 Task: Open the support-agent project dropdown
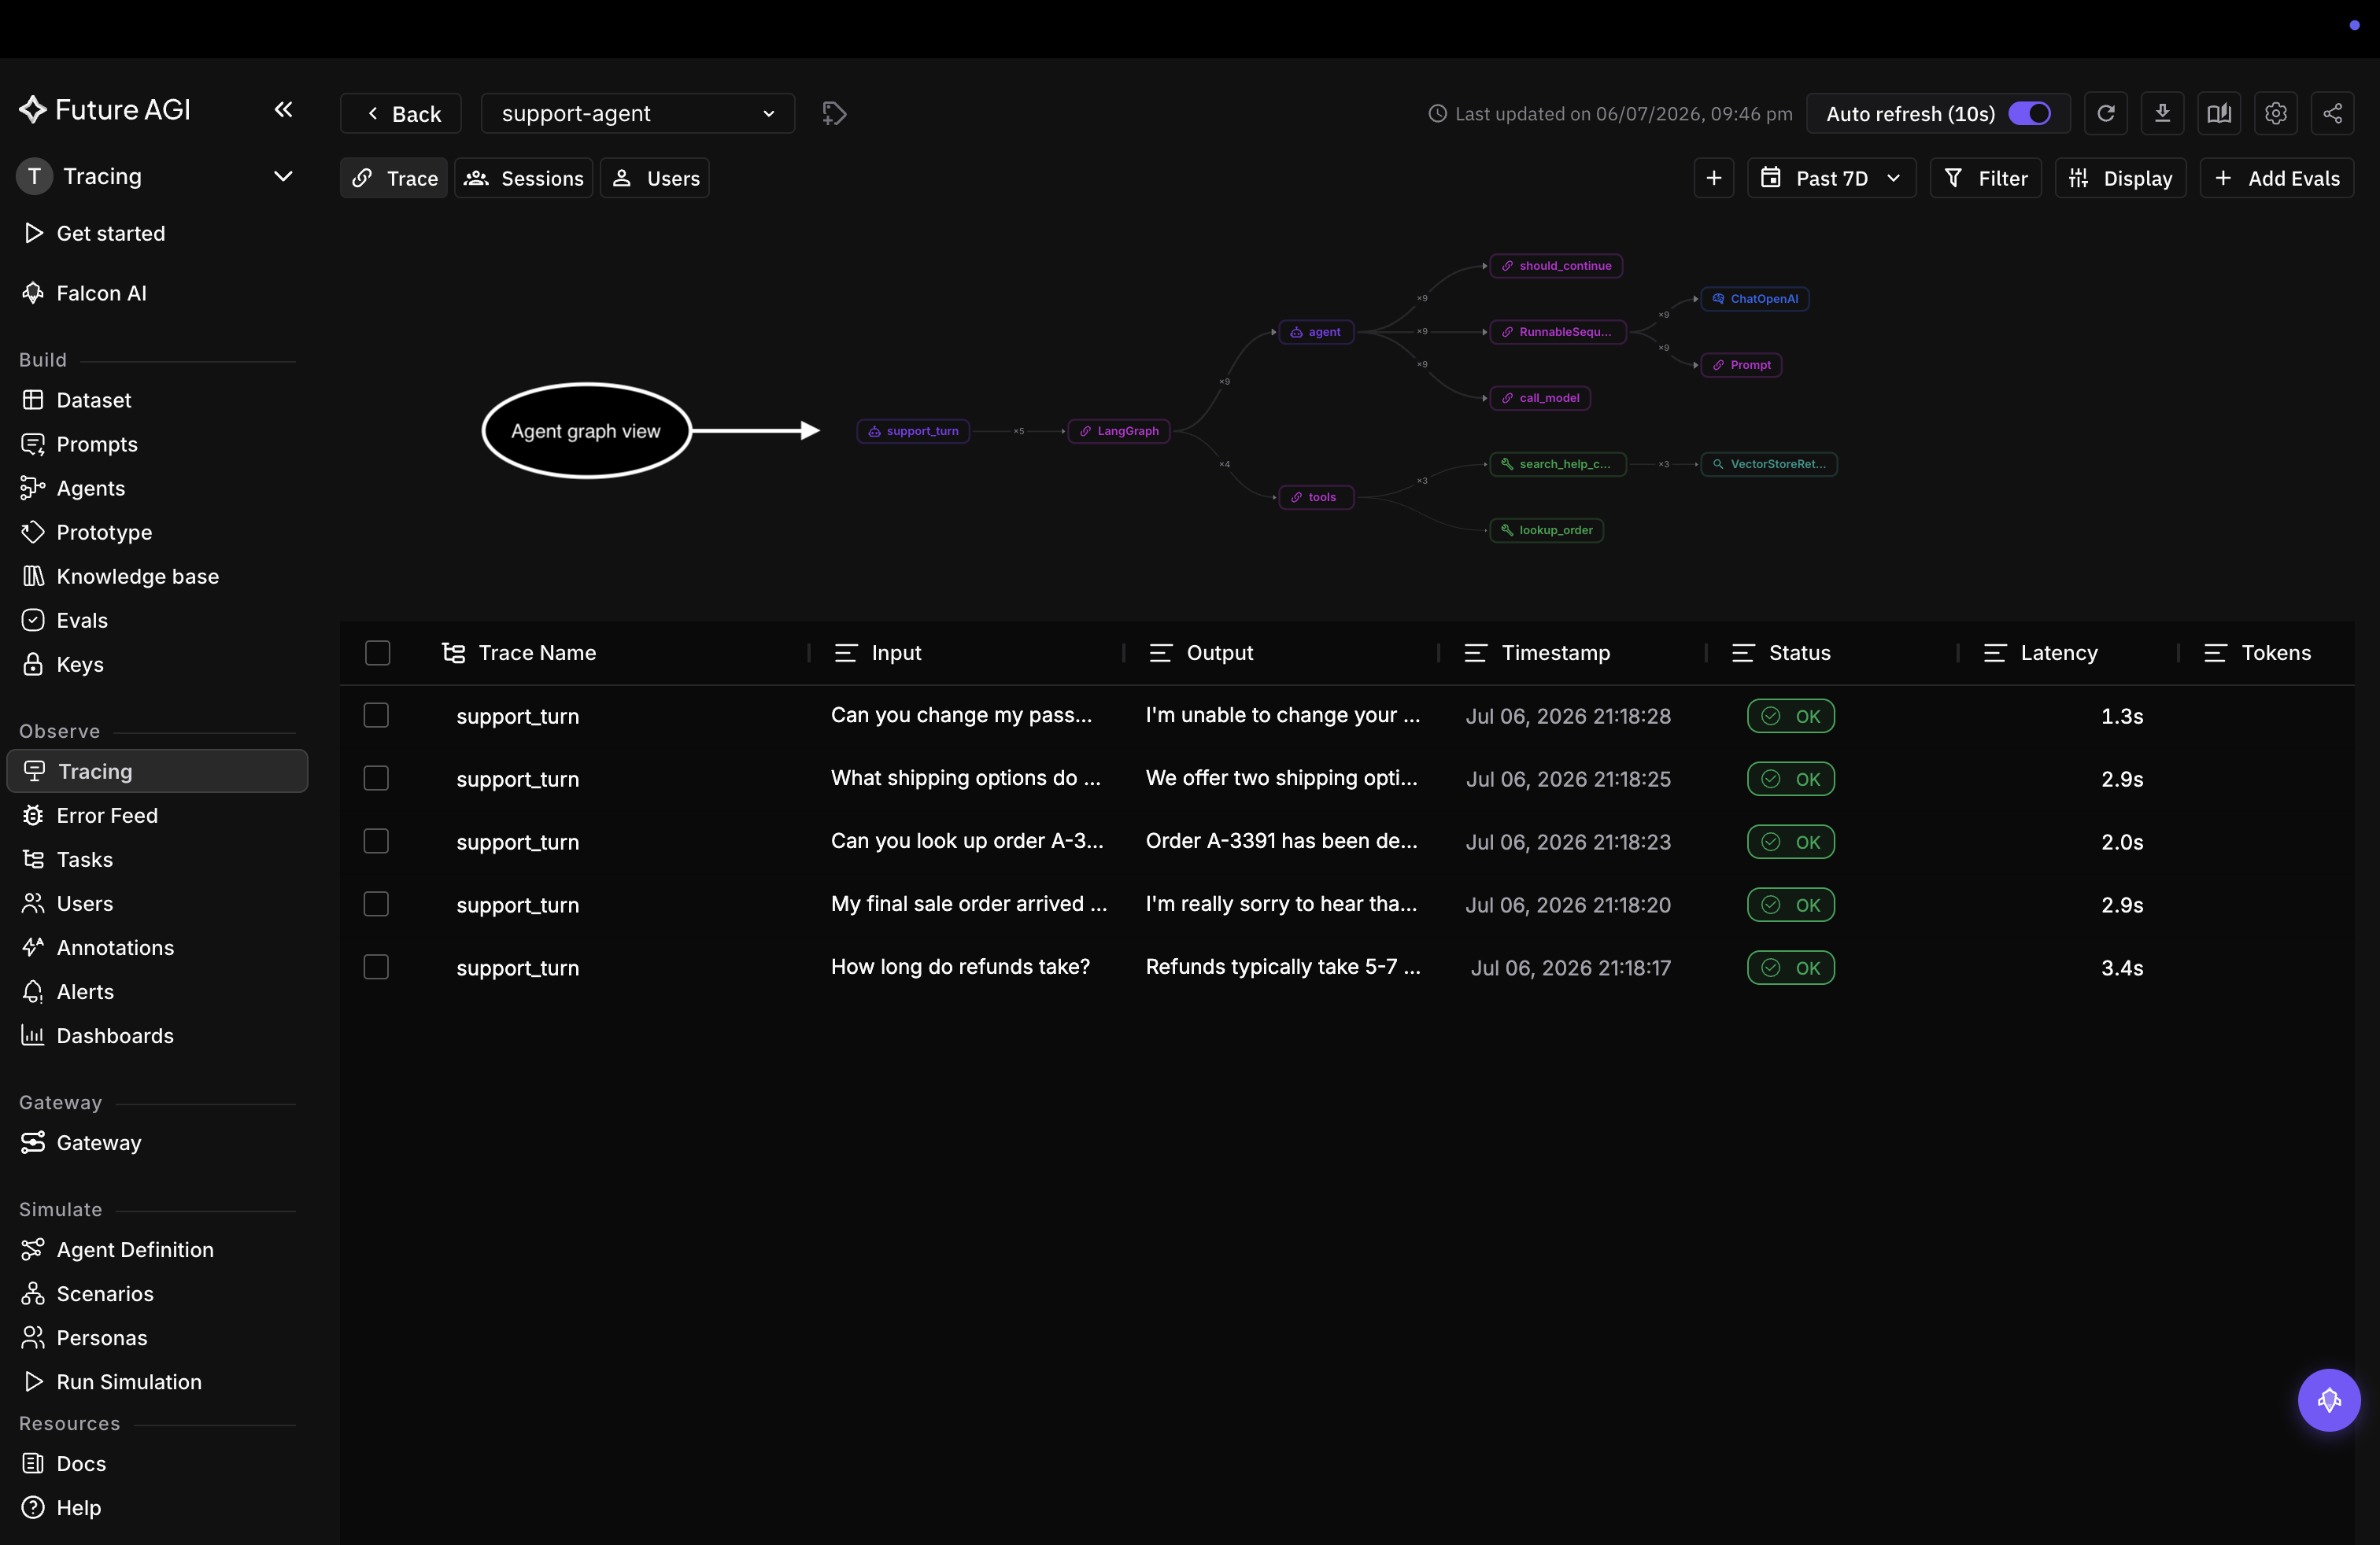coord(637,113)
